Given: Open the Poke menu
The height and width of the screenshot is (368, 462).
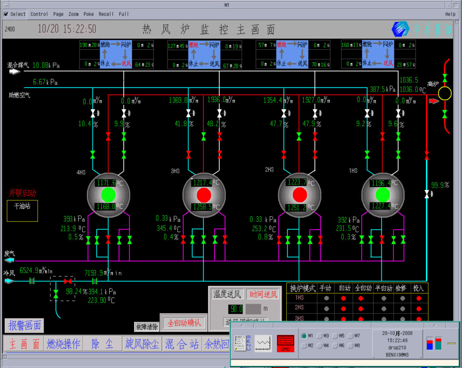Looking at the screenshot, I should point(89,14).
